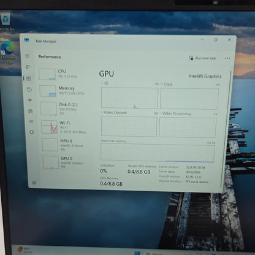Open the Windows Start button on taskbar
The width and height of the screenshot is (255, 255).
tap(137, 253)
